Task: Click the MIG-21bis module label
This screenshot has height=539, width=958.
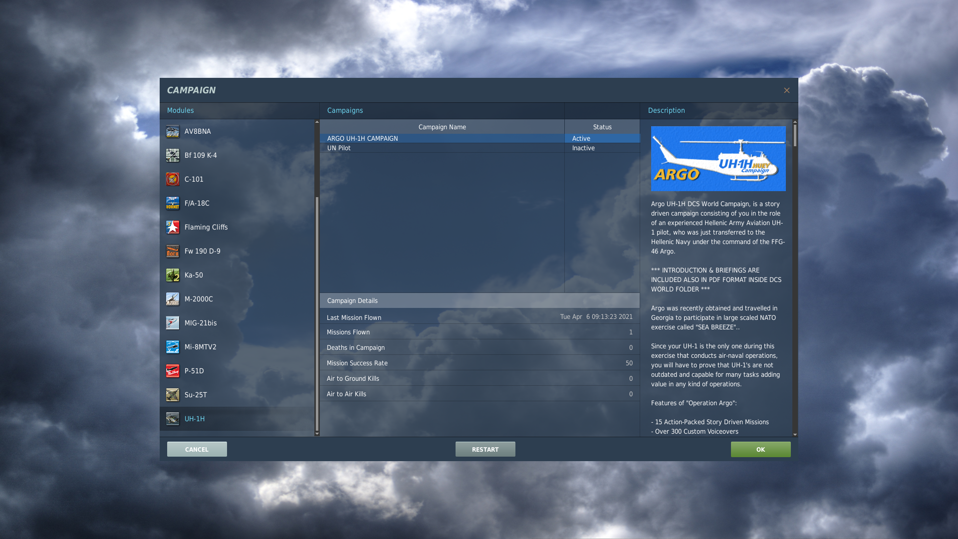Action: tap(201, 323)
